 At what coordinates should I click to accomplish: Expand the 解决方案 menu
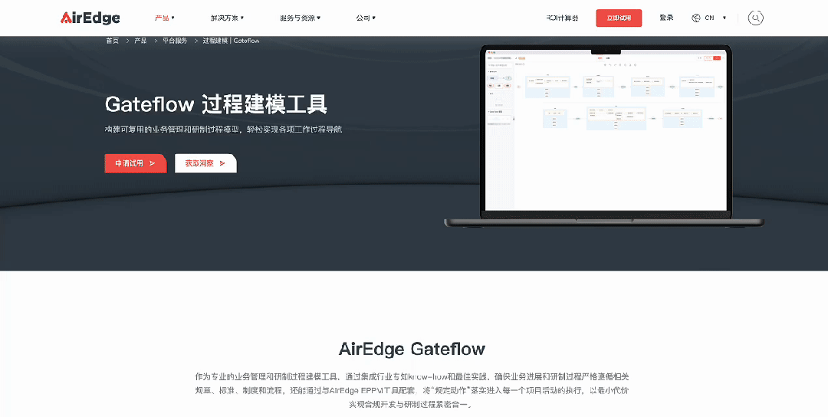227,18
